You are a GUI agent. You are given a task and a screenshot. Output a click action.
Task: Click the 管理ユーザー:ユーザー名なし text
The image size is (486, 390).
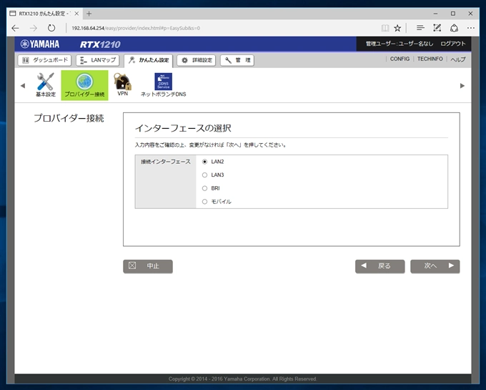tap(400, 44)
